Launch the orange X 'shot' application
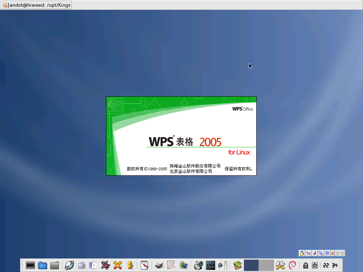 pyautogui.click(x=118, y=265)
